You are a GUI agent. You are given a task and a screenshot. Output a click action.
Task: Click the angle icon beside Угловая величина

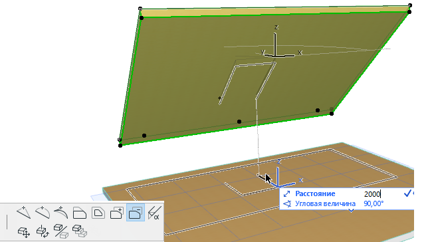click(x=287, y=203)
